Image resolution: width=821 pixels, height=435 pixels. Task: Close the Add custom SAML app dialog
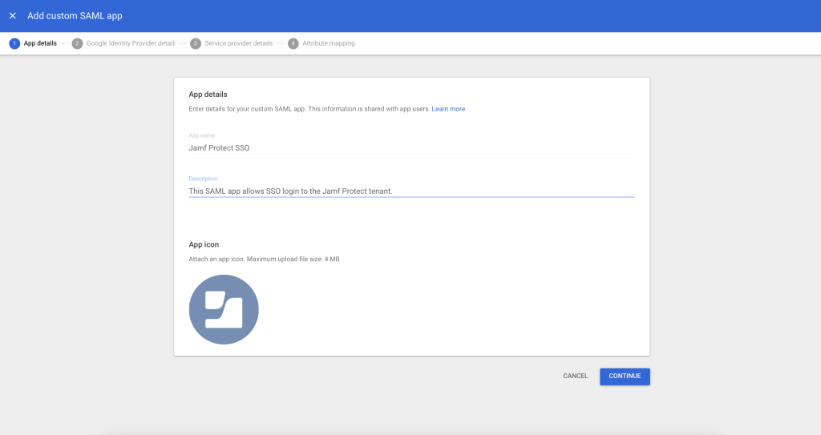(x=13, y=16)
